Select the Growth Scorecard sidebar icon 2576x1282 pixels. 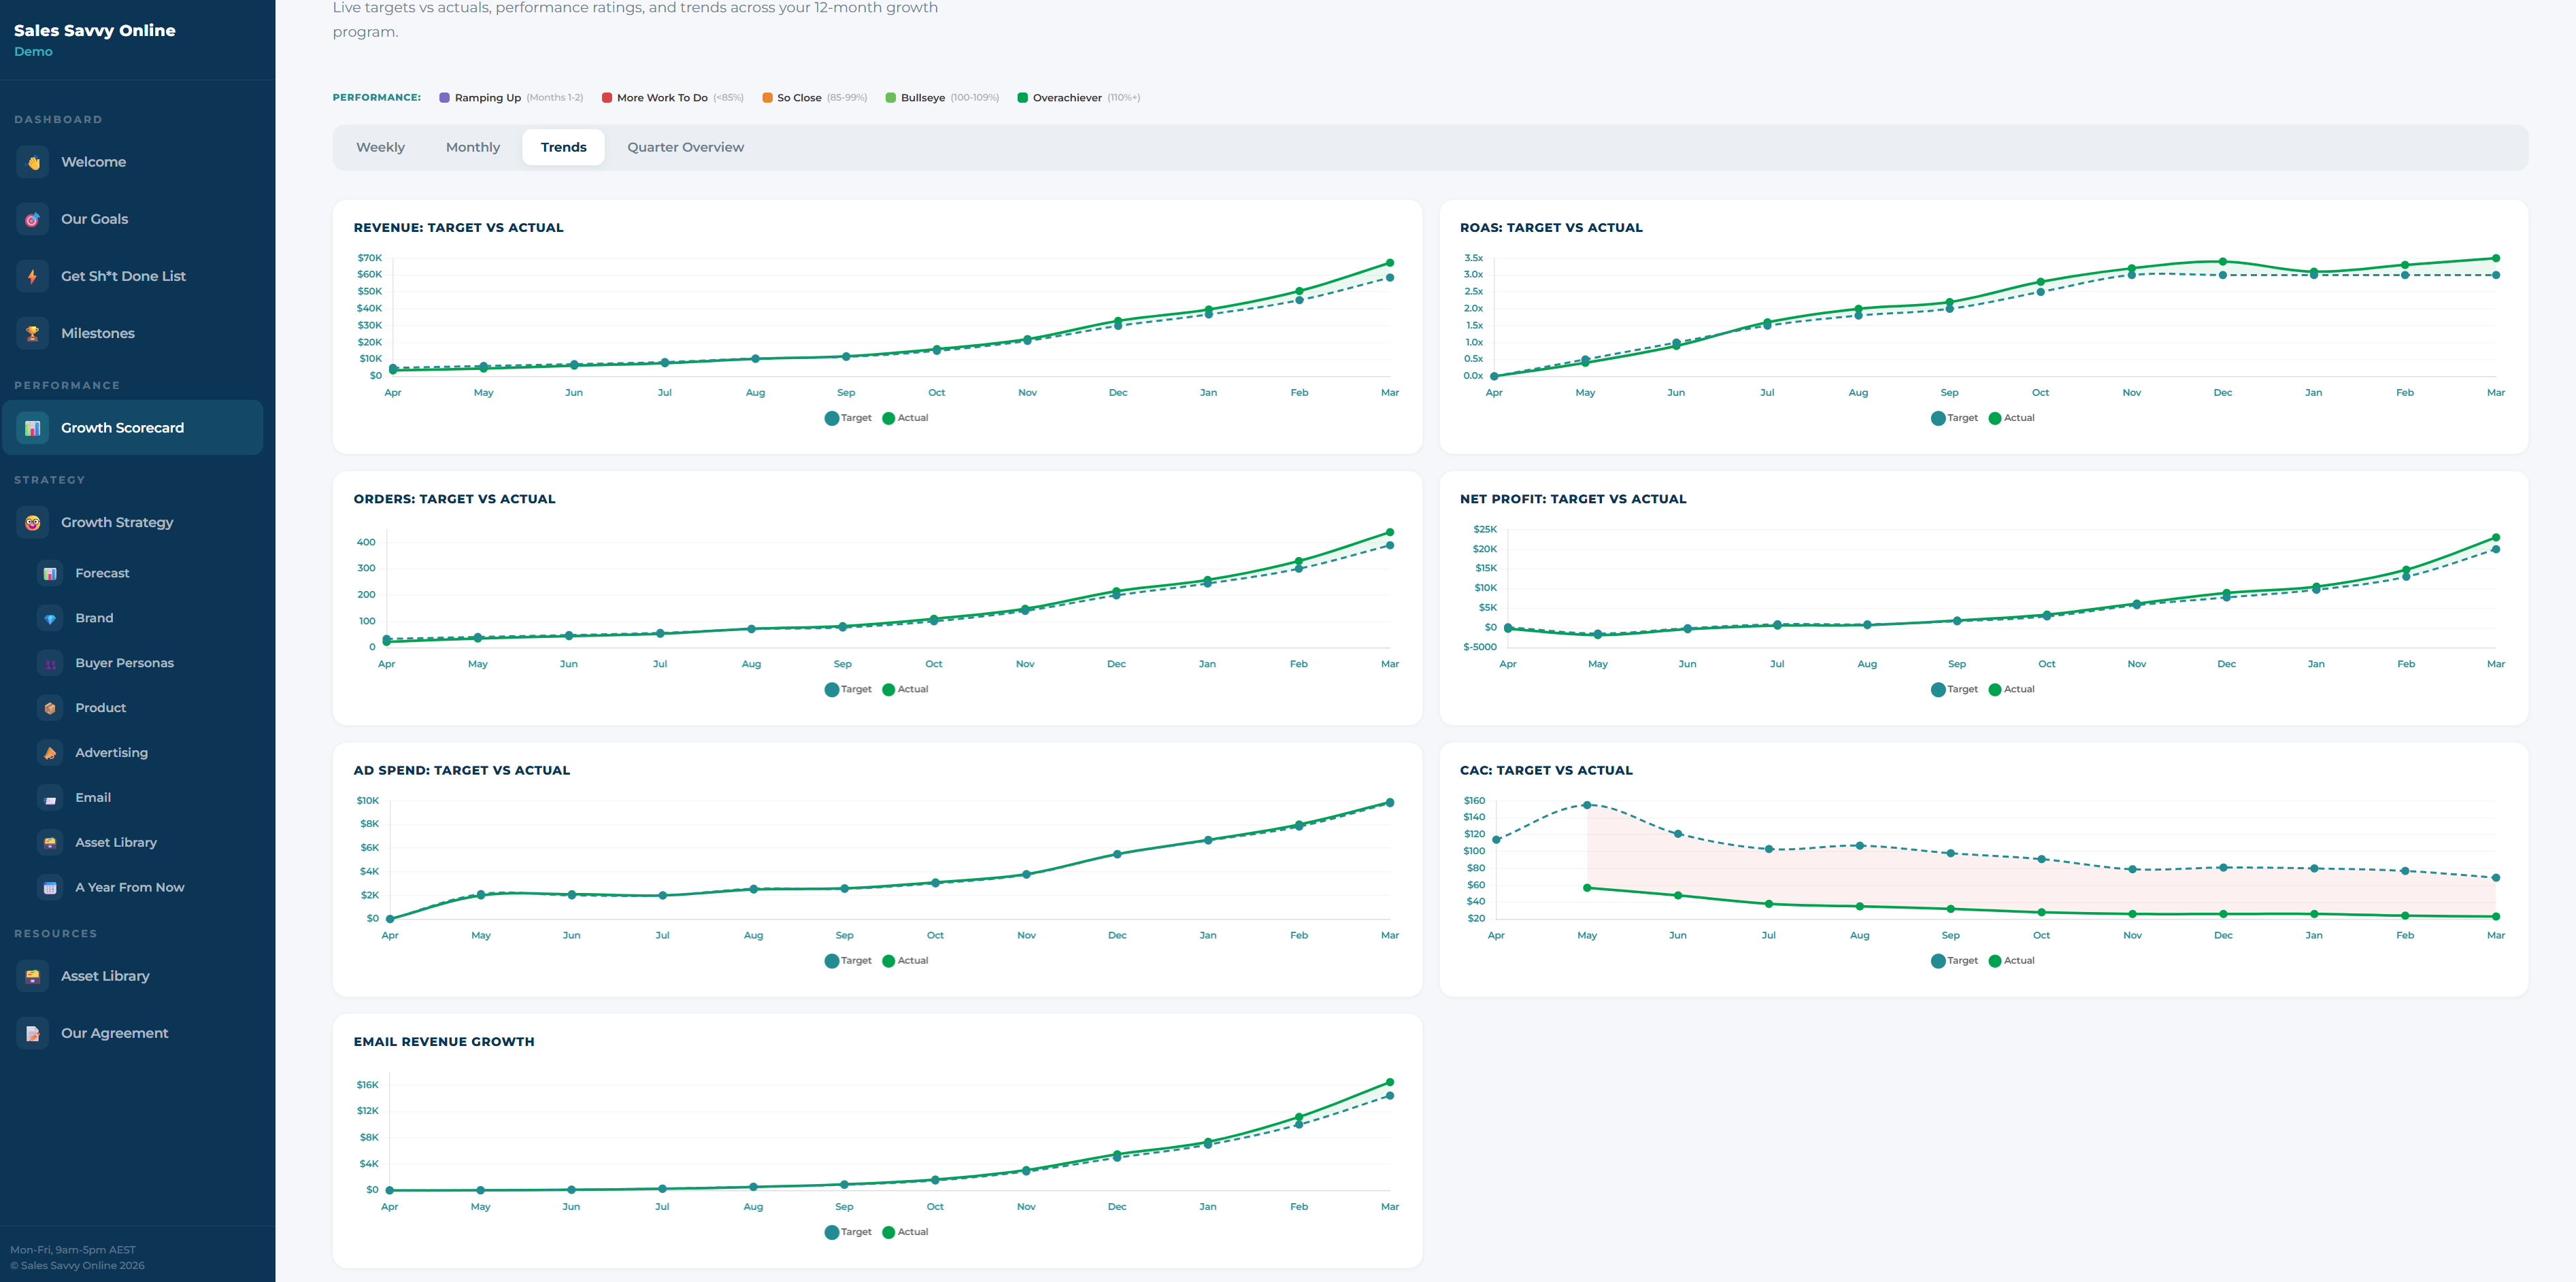point(32,427)
